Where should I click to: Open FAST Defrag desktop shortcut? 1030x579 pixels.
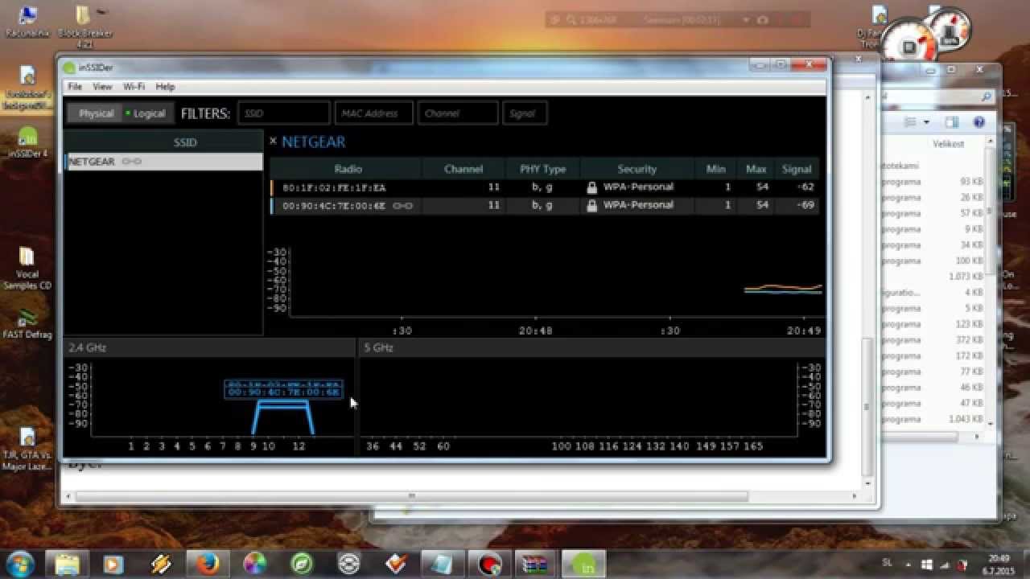pos(27,322)
